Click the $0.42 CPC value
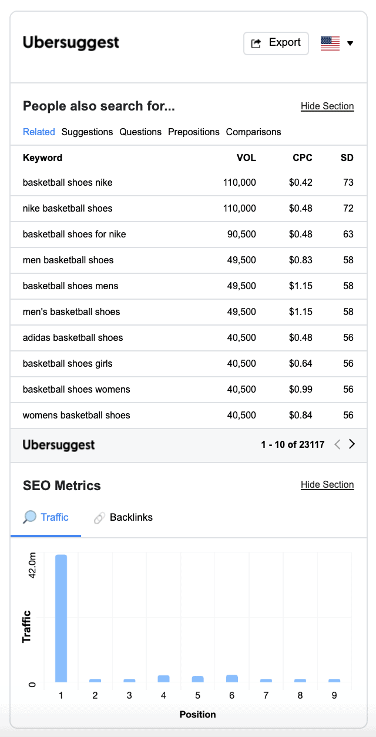The width and height of the screenshot is (376, 737). [x=301, y=183]
